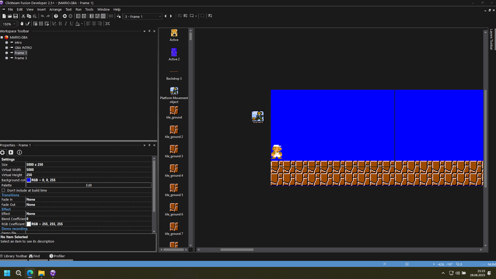This screenshot has width=496, height=279.
Task: Expand the MARIO.GBA application tree node
Action: (x=2, y=37)
